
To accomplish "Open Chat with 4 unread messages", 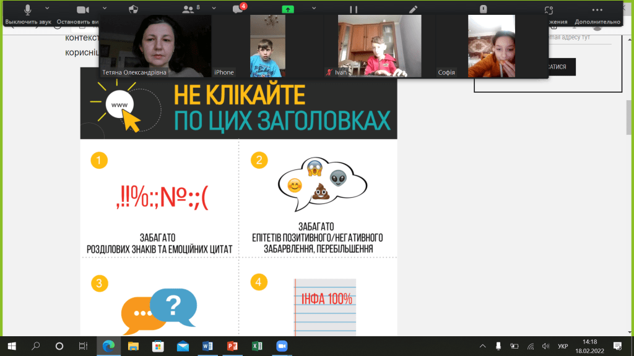I will coord(237,10).
